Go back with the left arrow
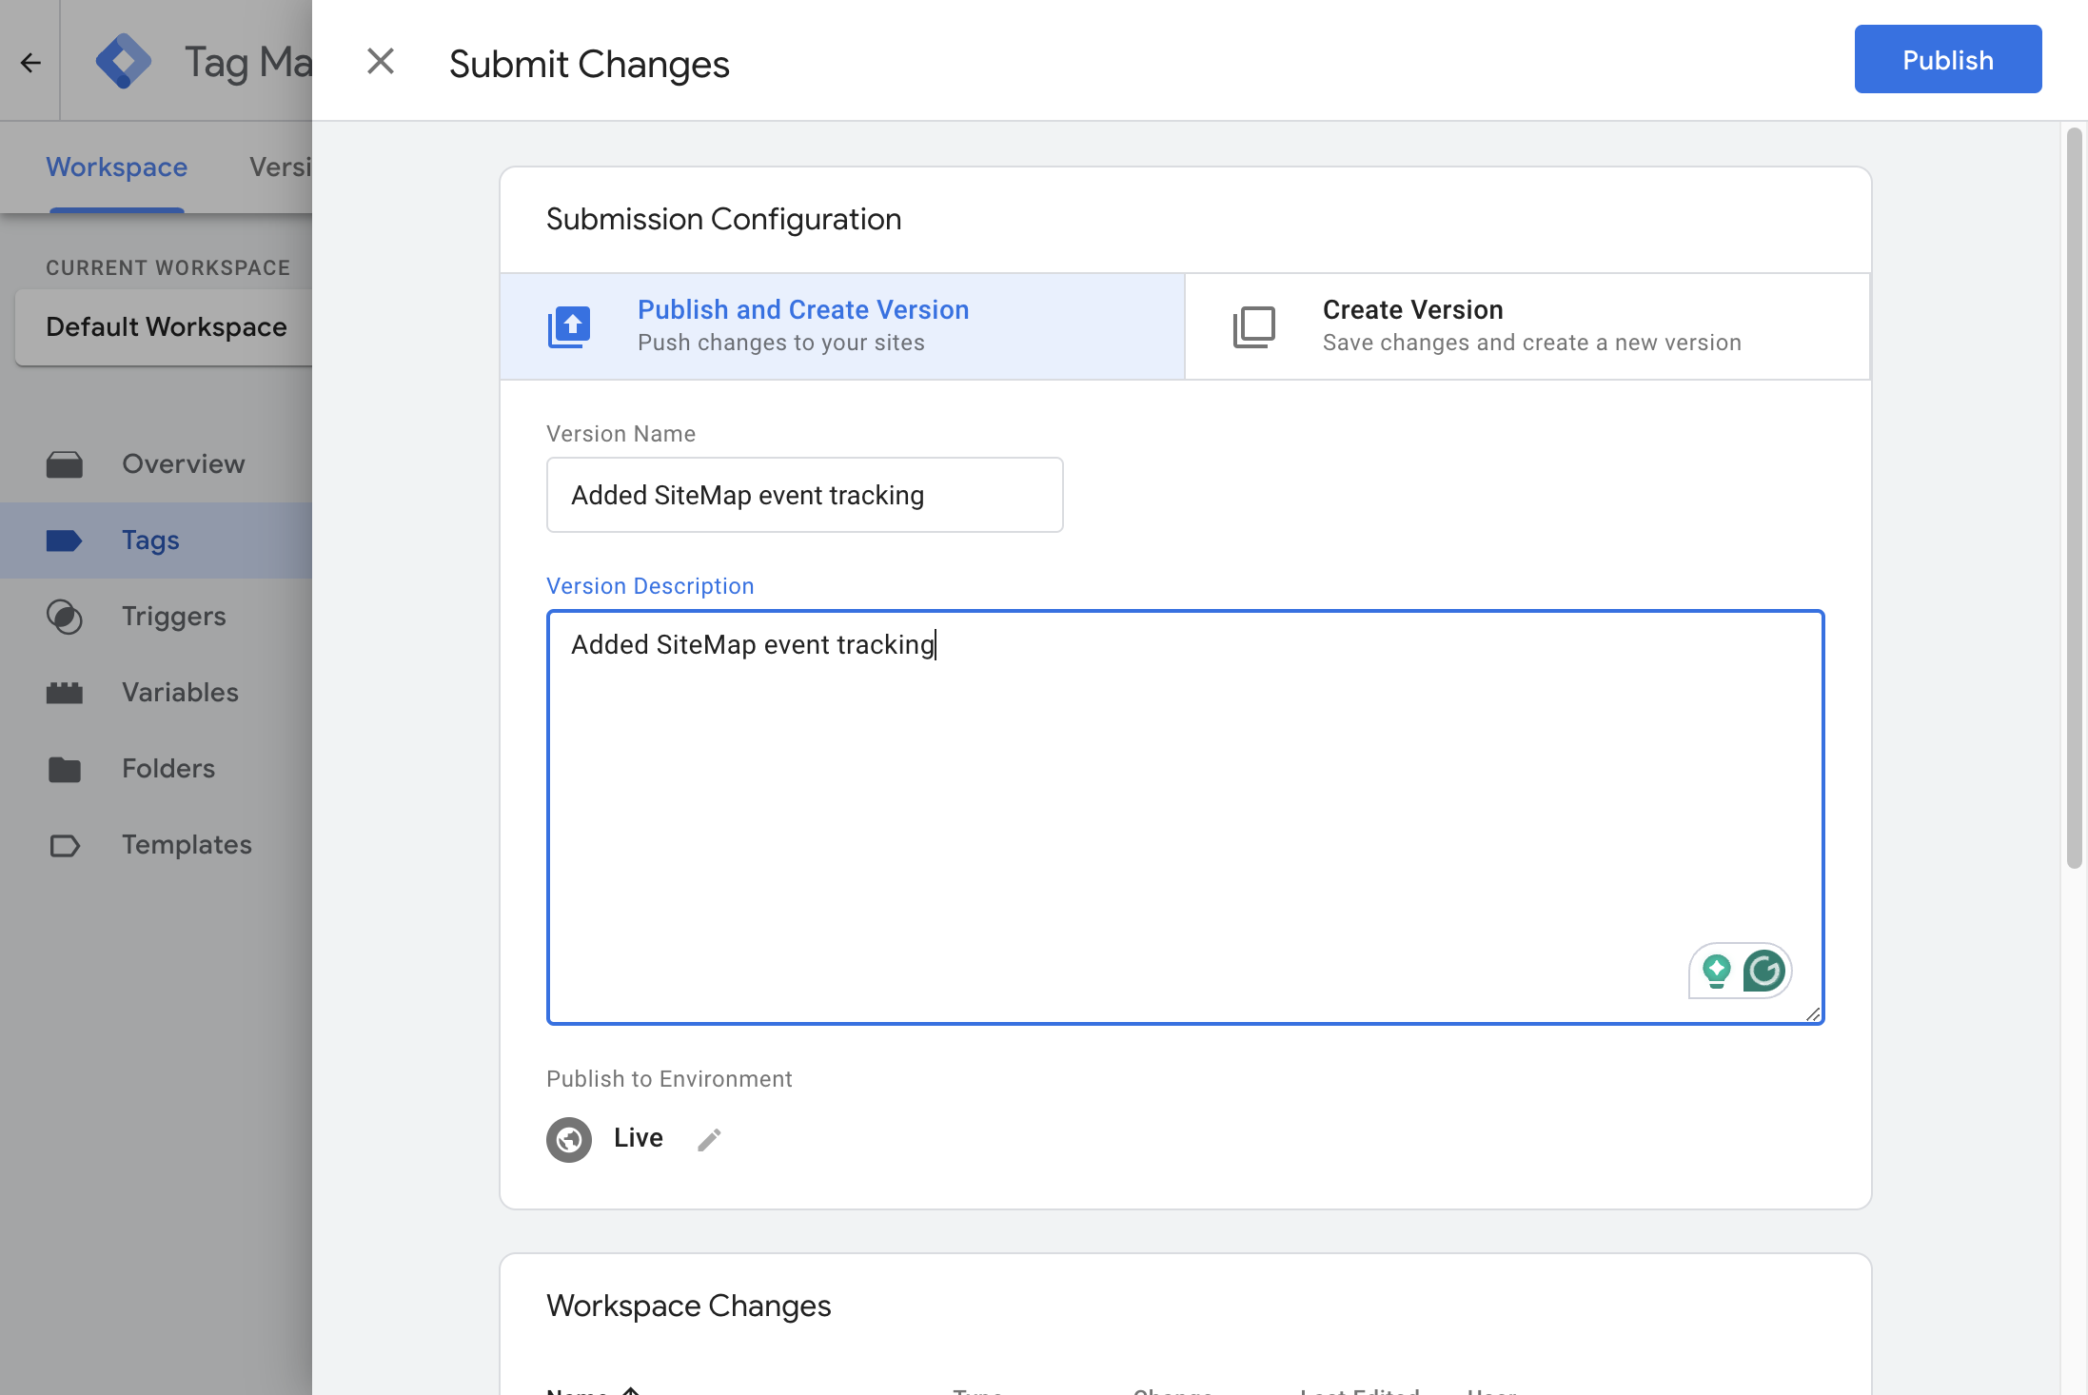The height and width of the screenshot is (1395, 2088). pos(30,63)
